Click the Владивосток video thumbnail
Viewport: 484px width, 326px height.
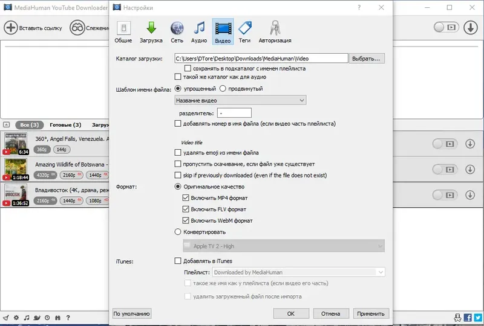pos(16,195)
